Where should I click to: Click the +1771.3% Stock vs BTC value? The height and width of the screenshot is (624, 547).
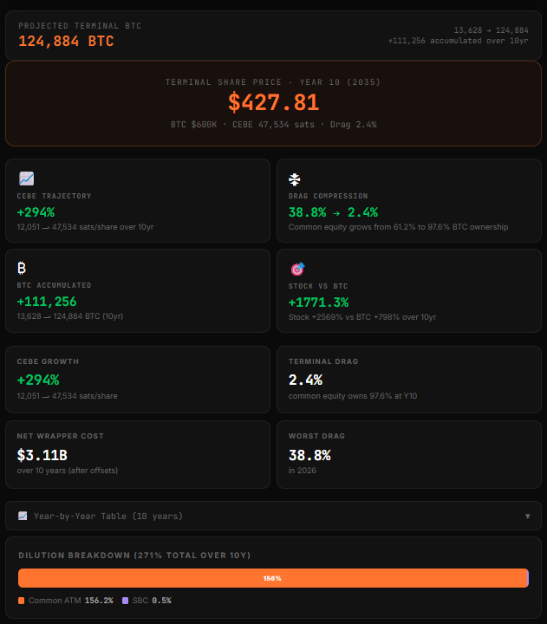(x=318, y=302)
